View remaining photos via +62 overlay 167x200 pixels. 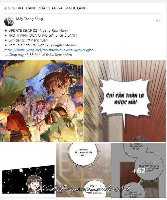139,170
